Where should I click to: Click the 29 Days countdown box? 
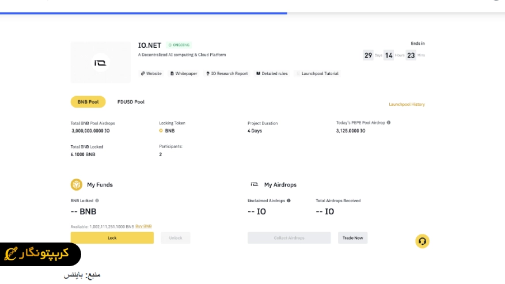coord(368,55)
